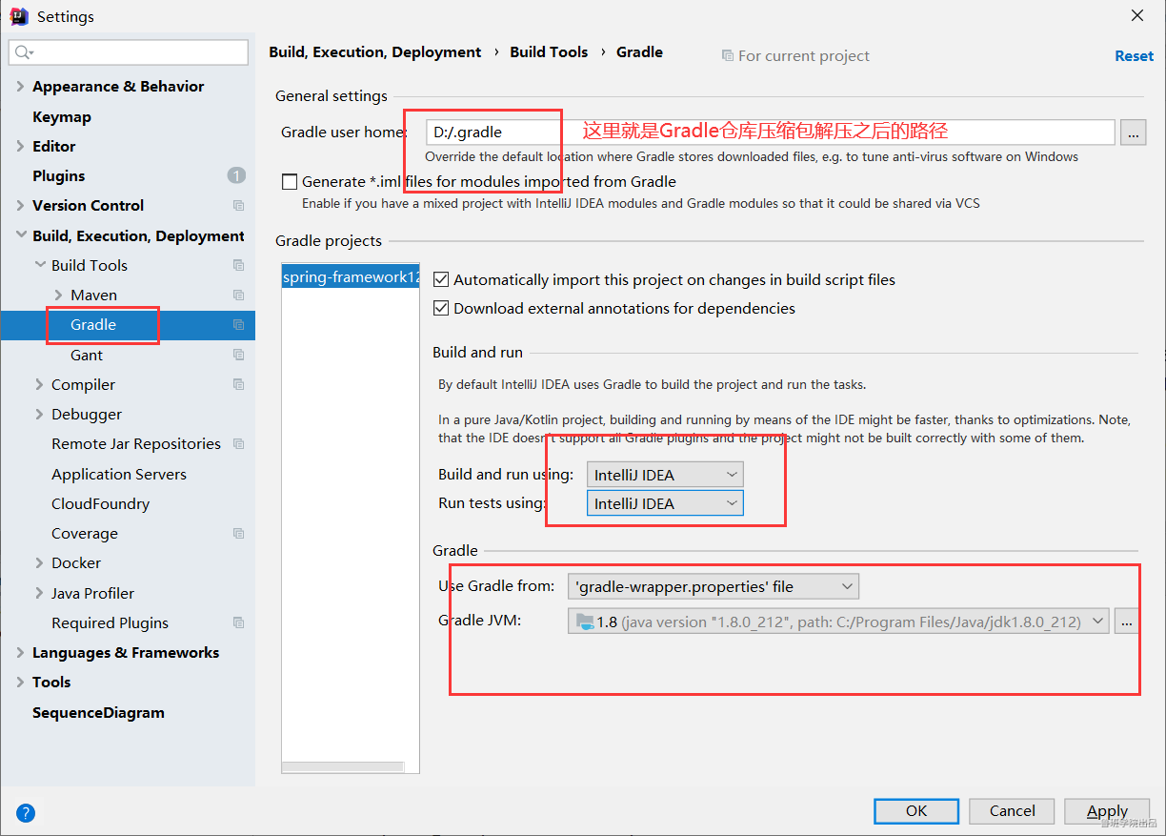Viewport: 1166px width, 836px height.
Task: Click the project-level icon next to Maven
Action: 238,296
